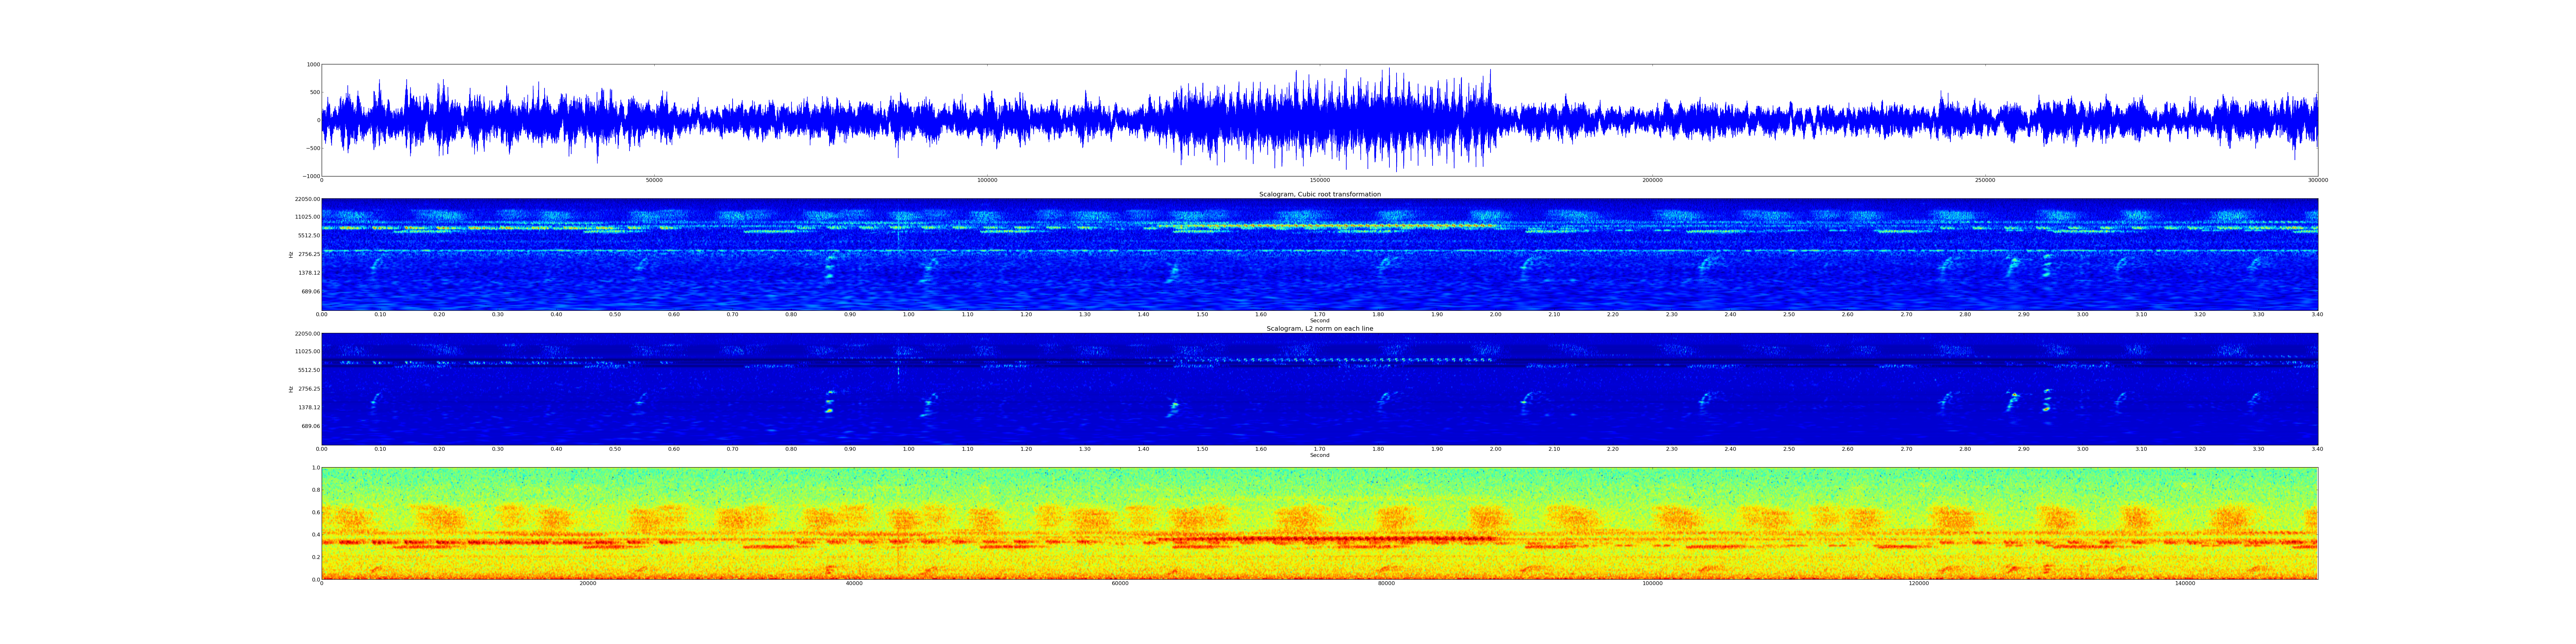Click the 0.50 tick under the L2 scalogram
This screenshot has width=2576, height=644.
click(615, 449)
